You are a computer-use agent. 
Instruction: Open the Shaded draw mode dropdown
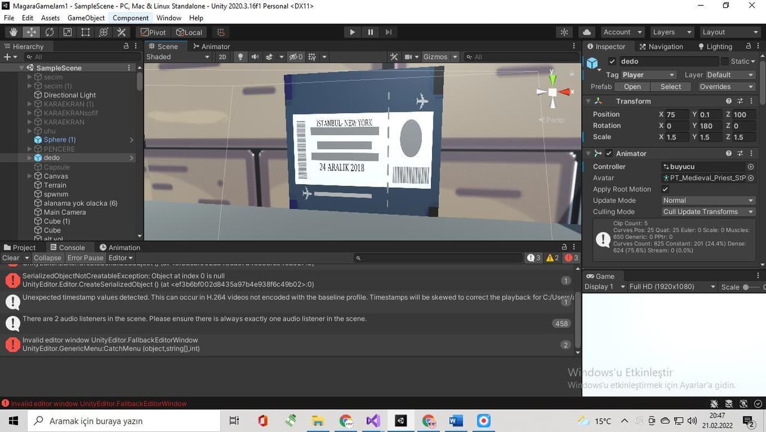click(178, 57)
